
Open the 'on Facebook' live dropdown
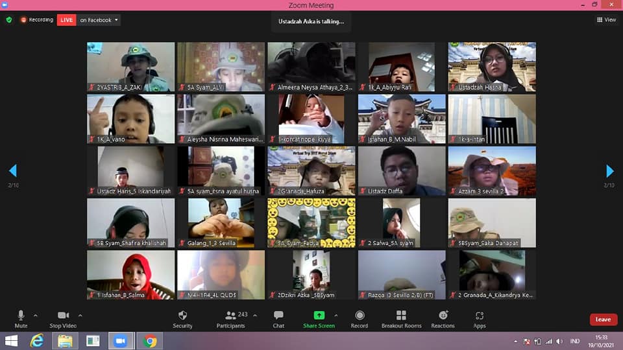(x=99, y=20)
